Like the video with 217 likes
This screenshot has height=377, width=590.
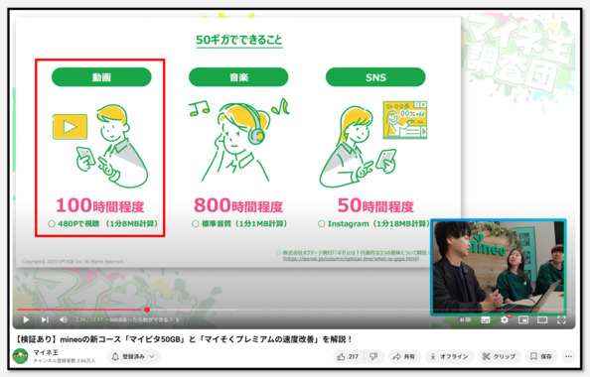[x=348, y=357]
